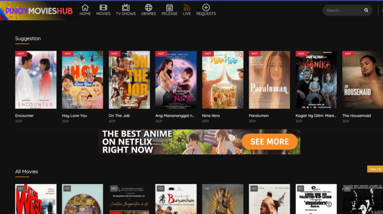
Task: Select The Housemaid poster thumbnail
Action: [362, 80]
